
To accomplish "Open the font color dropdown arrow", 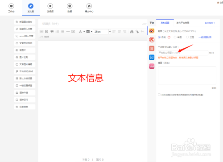I will point(84,32).
